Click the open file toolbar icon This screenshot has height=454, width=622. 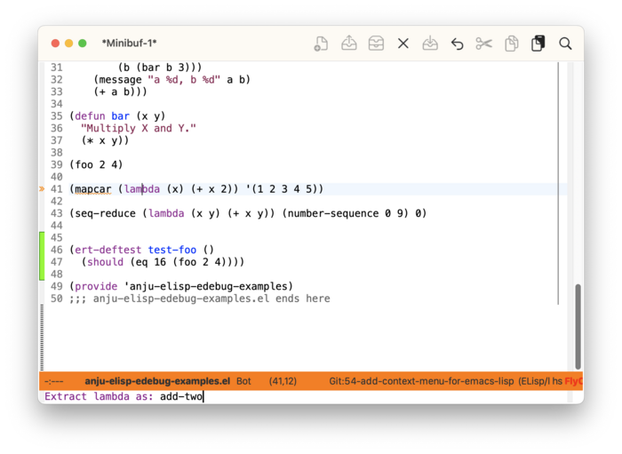coord(348,44)
